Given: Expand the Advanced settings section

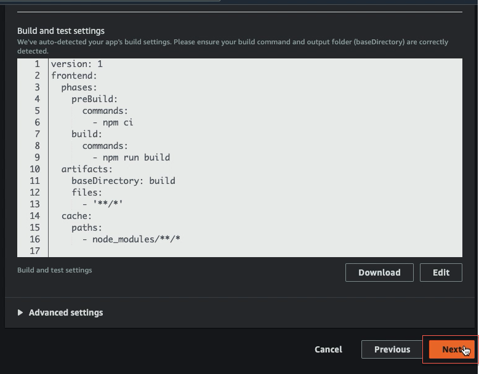Looking at the screenshot, I should [66, 312].
